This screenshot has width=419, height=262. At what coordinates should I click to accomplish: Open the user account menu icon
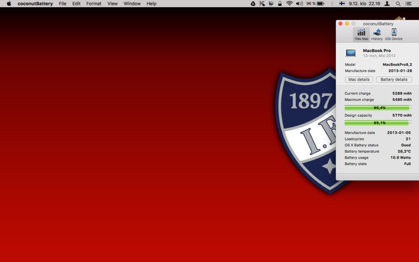coord(387,3)
